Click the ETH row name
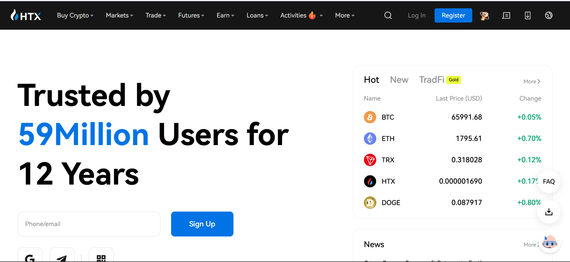This screenshot has width=570, height=262. coord(388,139)
